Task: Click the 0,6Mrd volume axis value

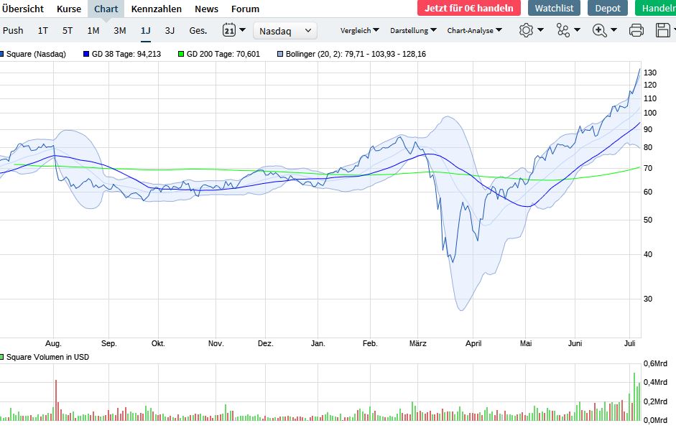Action: point(655,363)
